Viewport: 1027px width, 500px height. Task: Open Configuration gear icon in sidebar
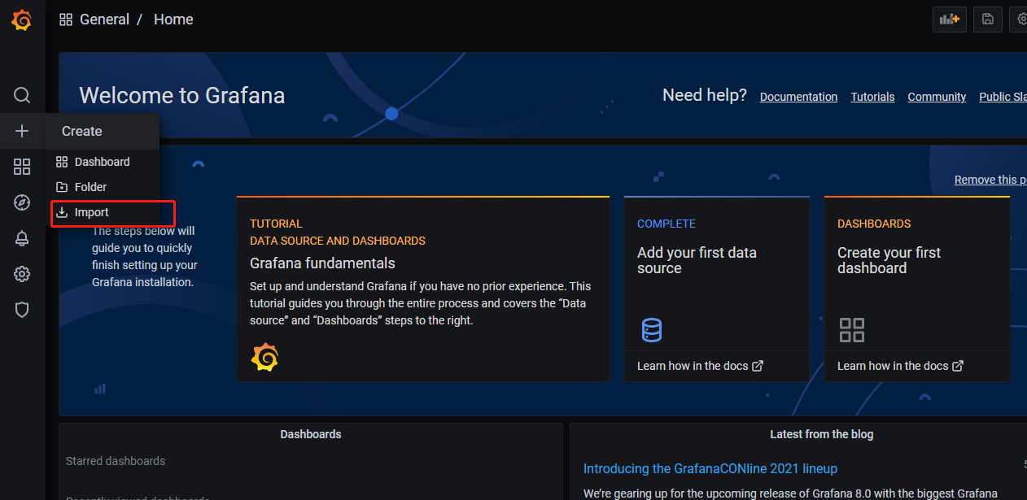[22, 274]
